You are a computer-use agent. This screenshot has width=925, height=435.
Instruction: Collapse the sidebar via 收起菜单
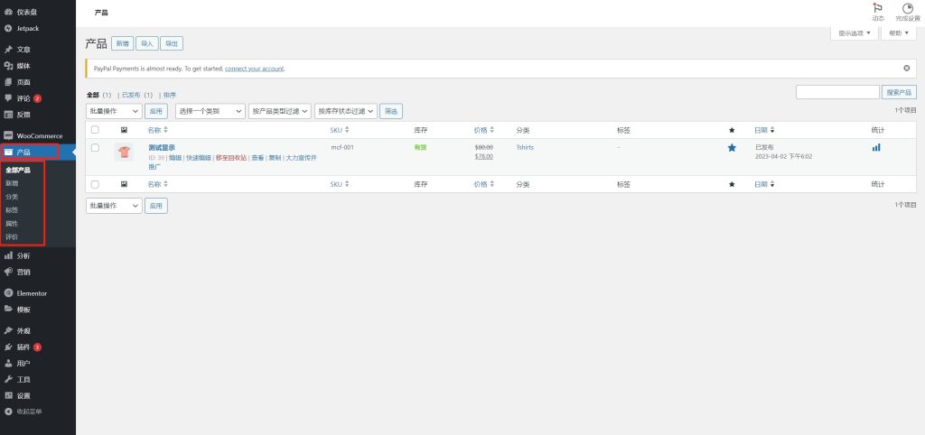(x=23, y=412)
